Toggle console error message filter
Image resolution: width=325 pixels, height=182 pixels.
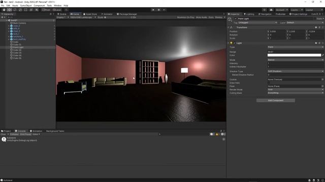pos(223,134)
